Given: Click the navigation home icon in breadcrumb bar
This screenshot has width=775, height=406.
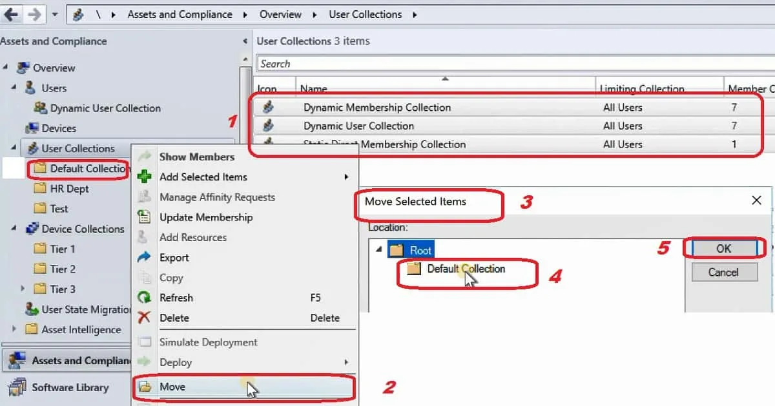Looking at the screenshot, I should 77,14.
